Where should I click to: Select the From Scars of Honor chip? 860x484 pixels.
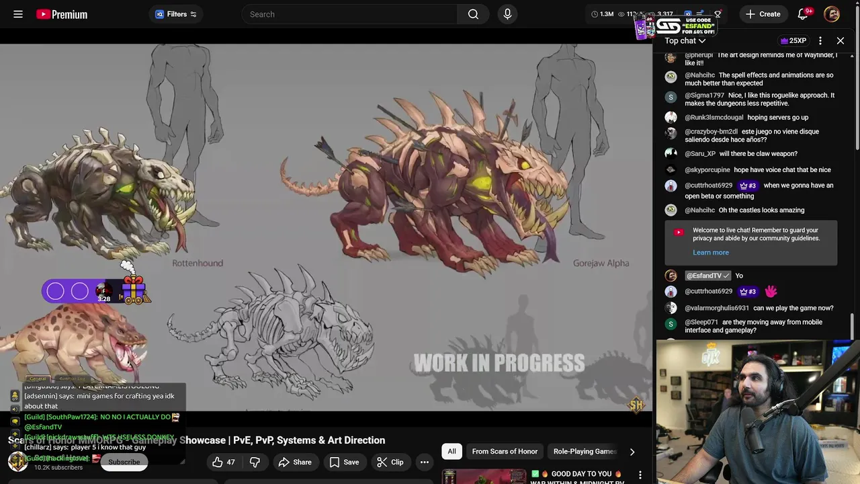[x=505, y=452]
